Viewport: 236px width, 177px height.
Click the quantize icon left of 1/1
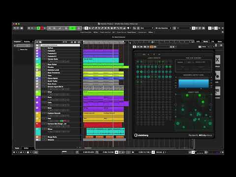(175, 28)
